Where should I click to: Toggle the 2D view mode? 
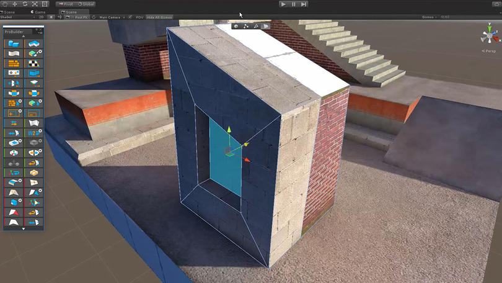[x=41, y=17]
